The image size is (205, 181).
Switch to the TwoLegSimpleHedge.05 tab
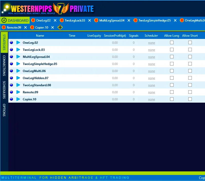pos(155,20)
